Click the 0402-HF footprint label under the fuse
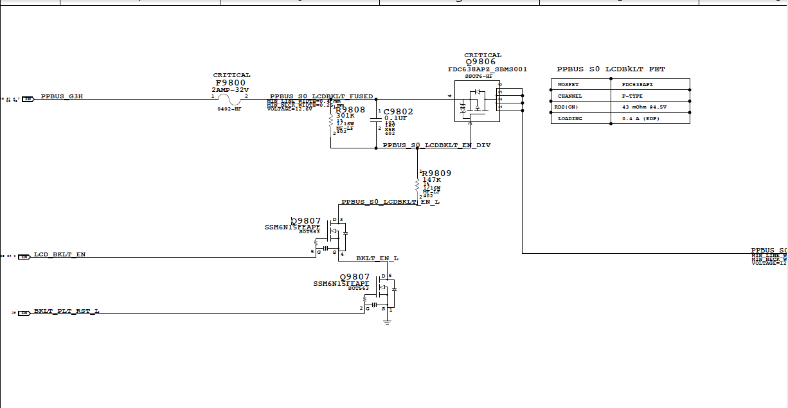 (x=229, y=109)
